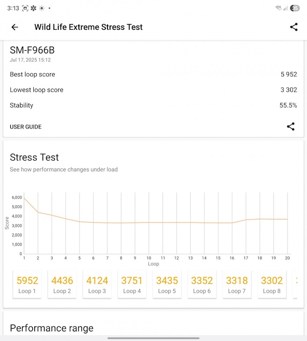Choose the Loop 5 card showing 3435
307x341 pixels.
coord(167,285)
